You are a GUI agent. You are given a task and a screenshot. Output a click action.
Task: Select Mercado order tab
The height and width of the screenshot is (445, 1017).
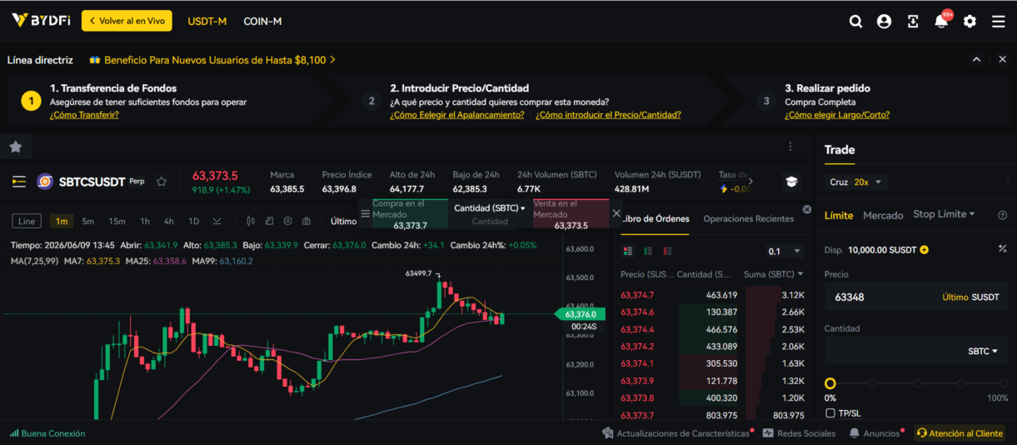883,215
